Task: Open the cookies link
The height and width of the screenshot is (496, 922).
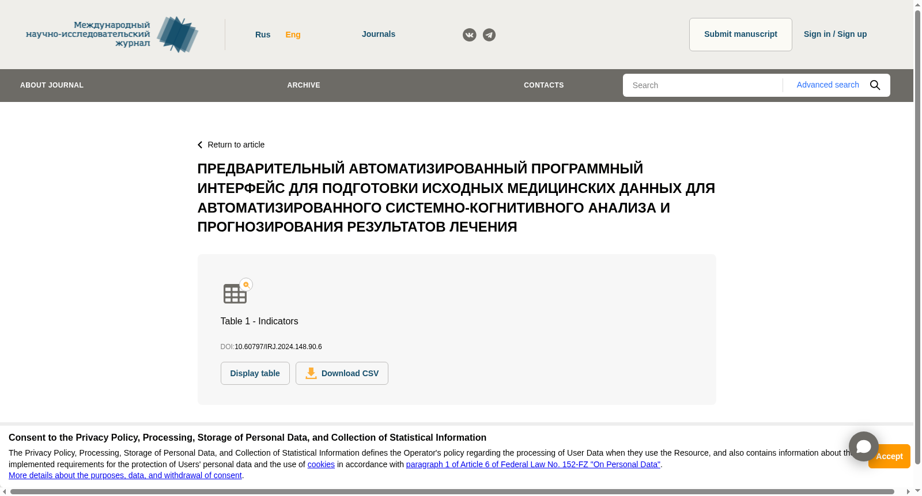Action: coord(321,464)
